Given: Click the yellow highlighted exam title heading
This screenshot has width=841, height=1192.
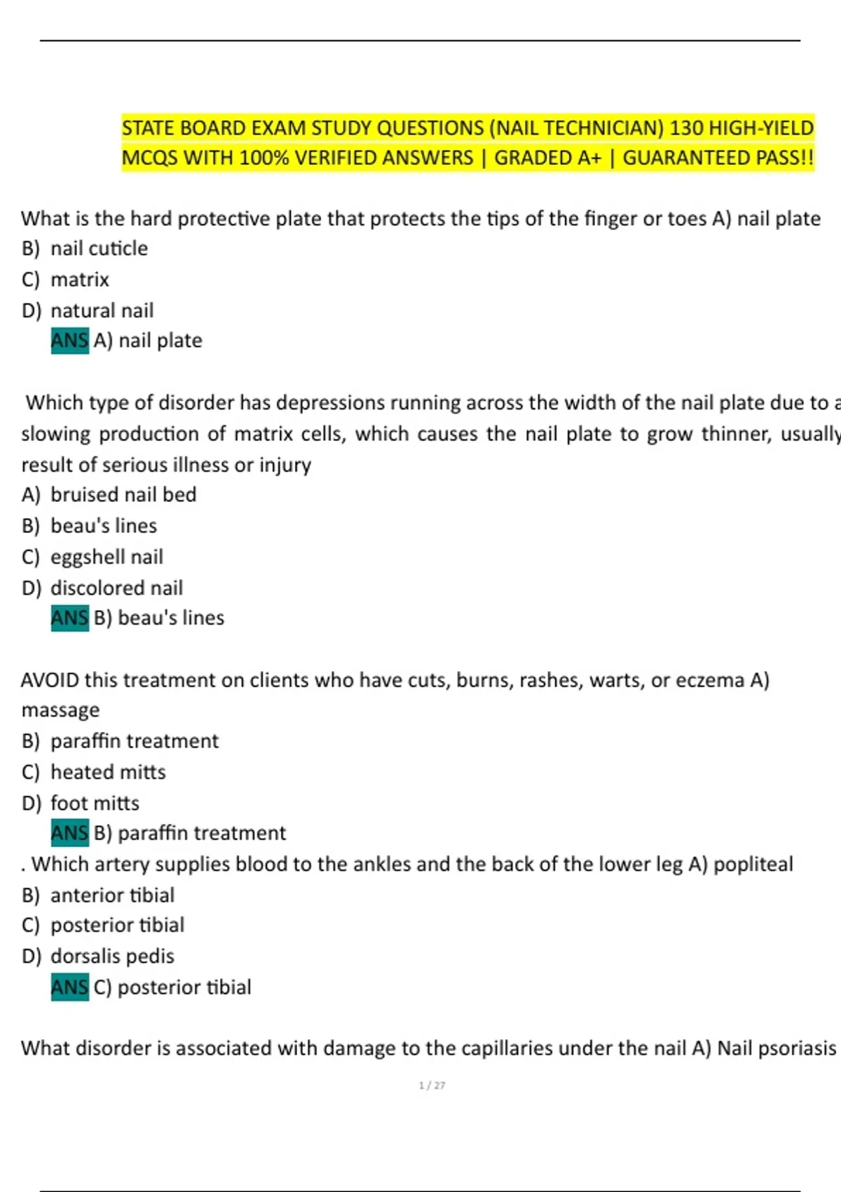Looking at the screenshot, I should (x=467, y=142).
